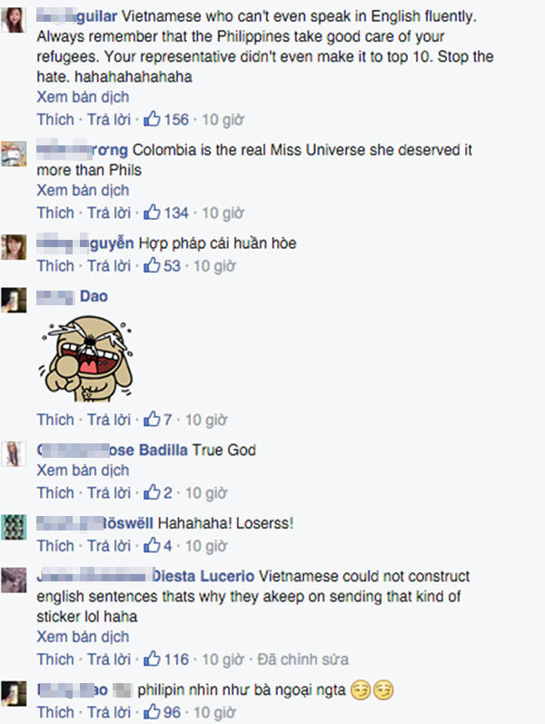
Task: Click thumbs-up icon on True God comment
Action: click(x=152, y=492)
